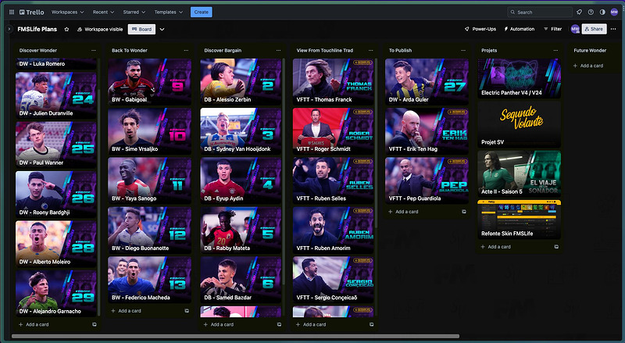This screenshot has height=343, width=625.
Task: Open card VFTT - Ruben Amorim
Action: pyautogui.click(x=334, y=230)
